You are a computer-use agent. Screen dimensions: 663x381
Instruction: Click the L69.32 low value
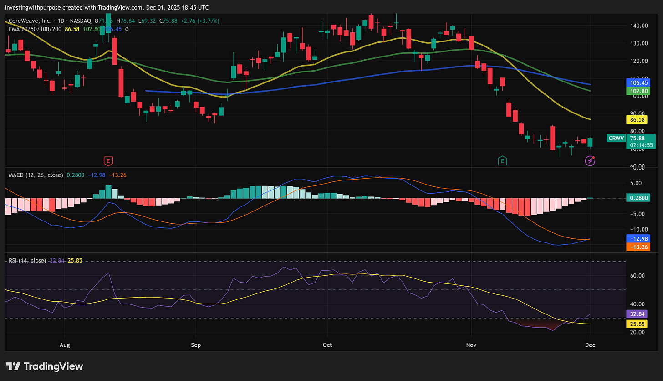[x=147, y=21]
